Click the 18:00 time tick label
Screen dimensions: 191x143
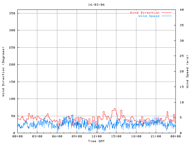point(136,136)
